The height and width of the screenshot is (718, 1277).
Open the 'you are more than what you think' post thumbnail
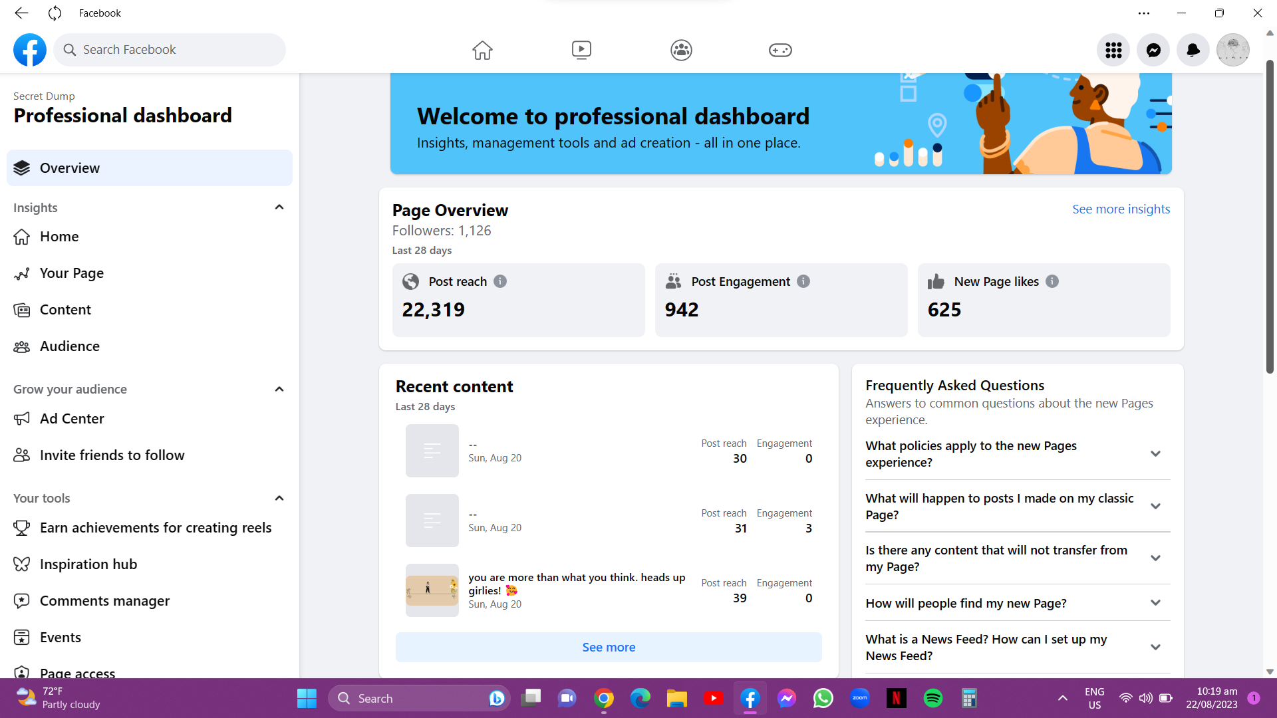tap(432, 590)
